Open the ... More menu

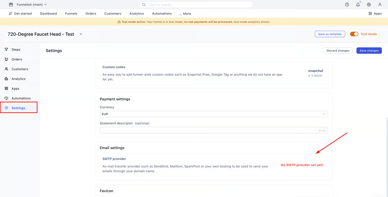[x=185, y=14]
